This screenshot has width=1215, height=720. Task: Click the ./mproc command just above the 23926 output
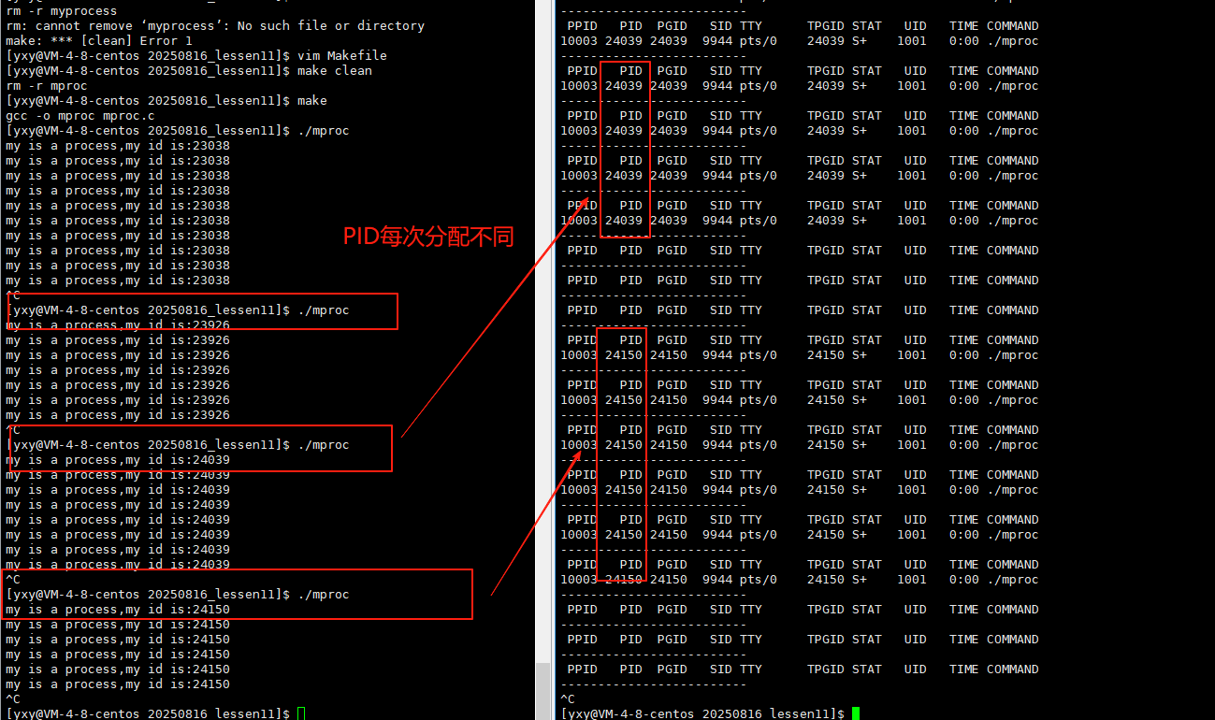[x=177, y=310]
